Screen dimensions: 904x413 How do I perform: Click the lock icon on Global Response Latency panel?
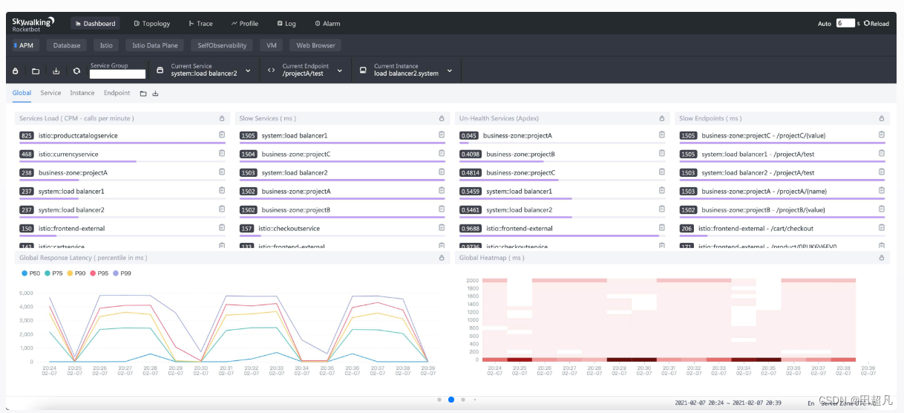[442, 258]
